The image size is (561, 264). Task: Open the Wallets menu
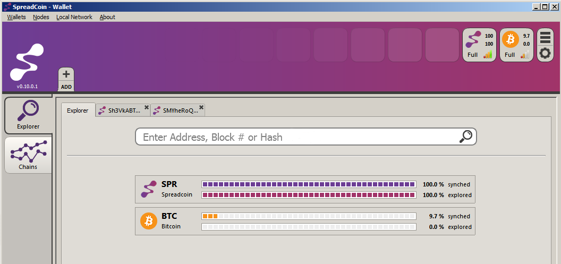coord(16,17)
